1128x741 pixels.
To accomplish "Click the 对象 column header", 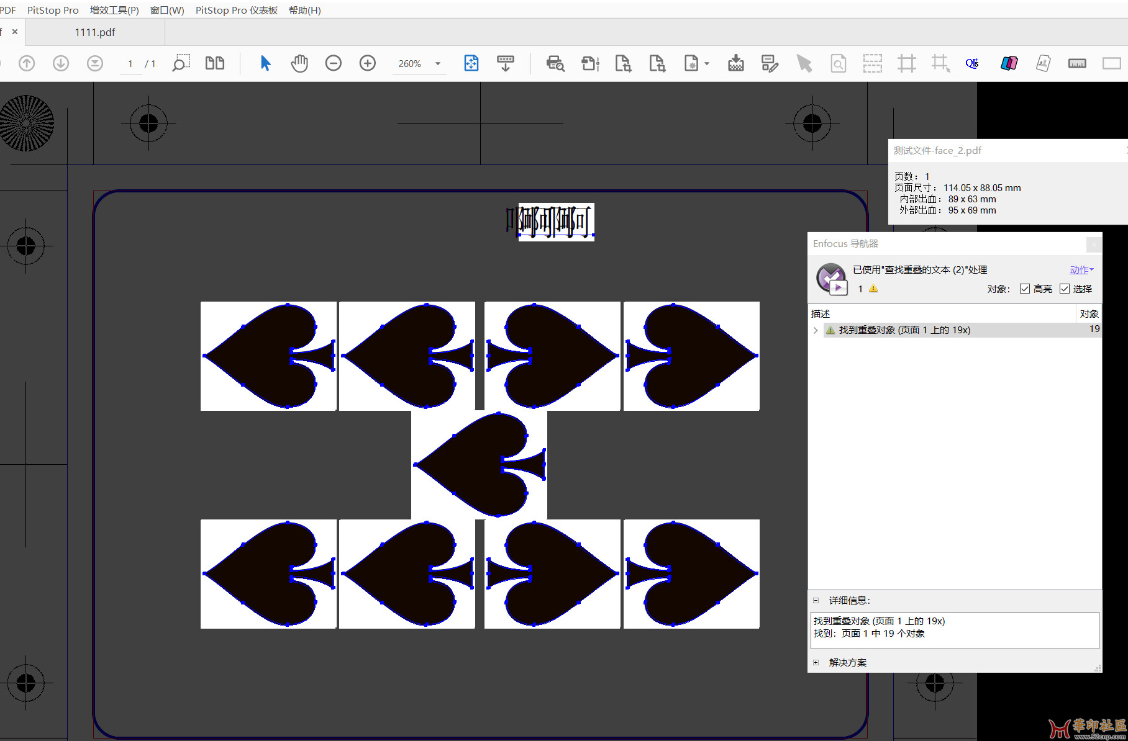I will point(1089,314).
